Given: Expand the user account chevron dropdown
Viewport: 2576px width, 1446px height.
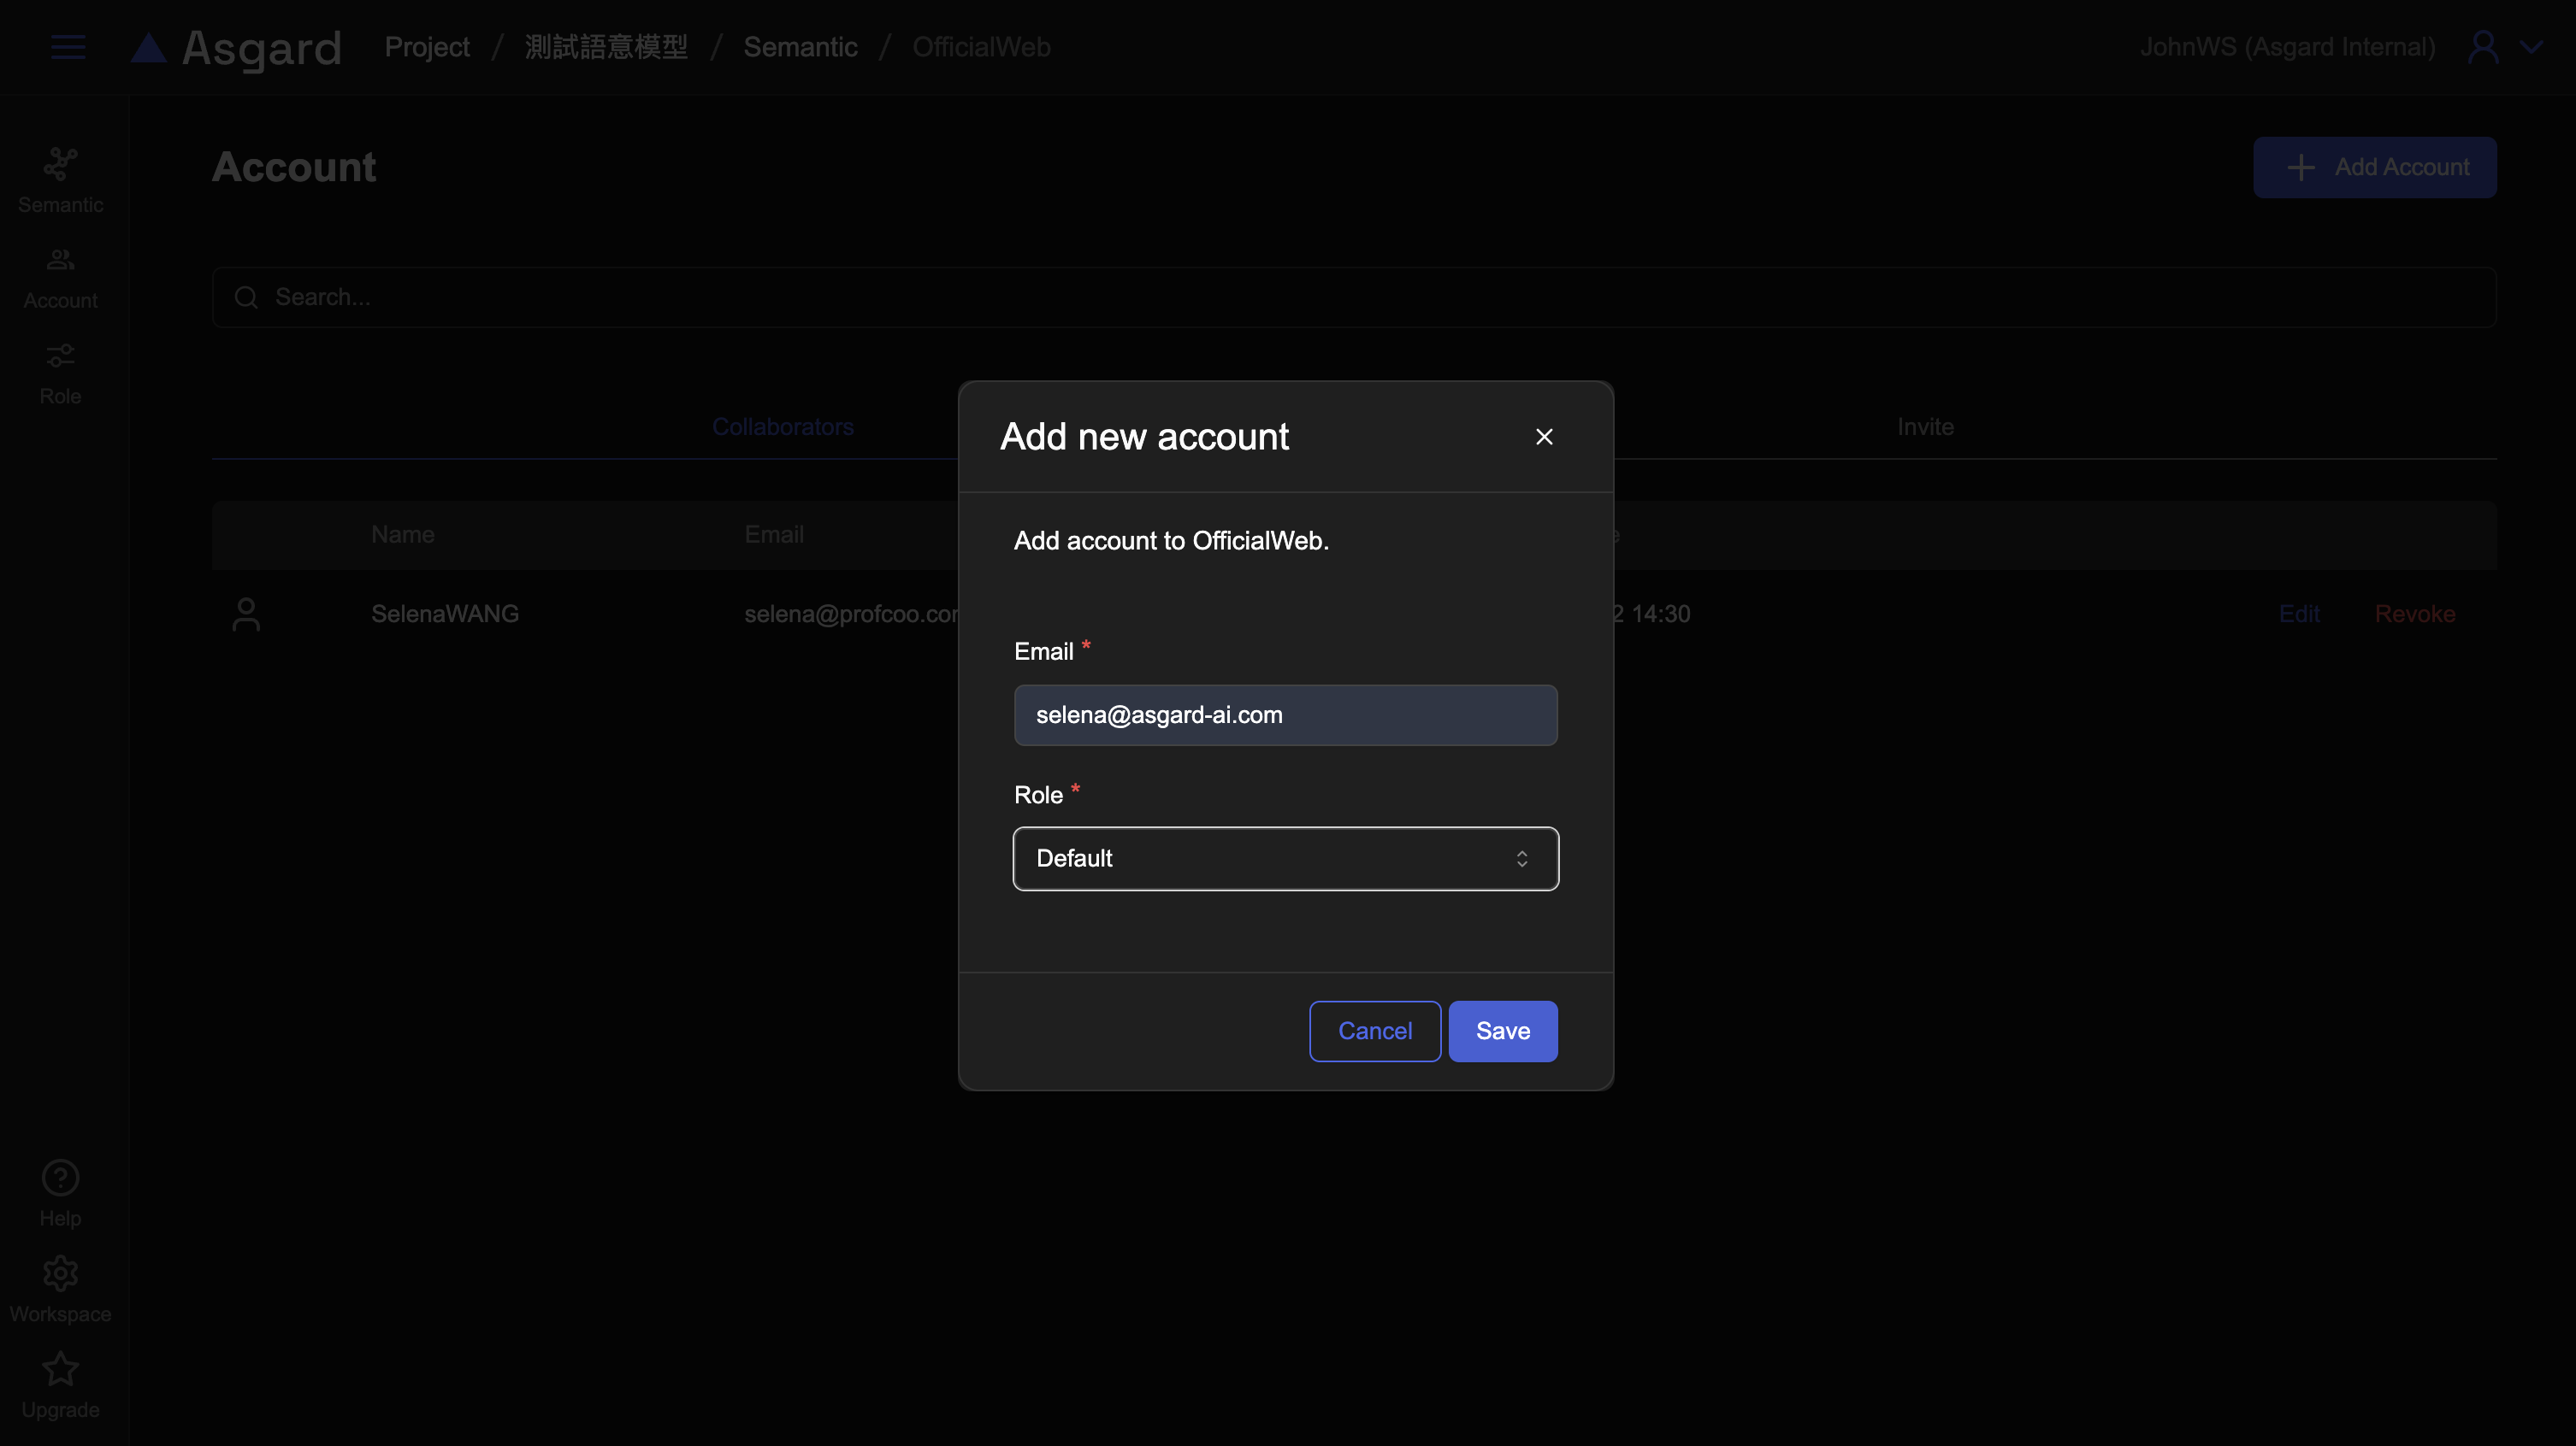Looking at the screenshot, I should tap(2531, 47).
